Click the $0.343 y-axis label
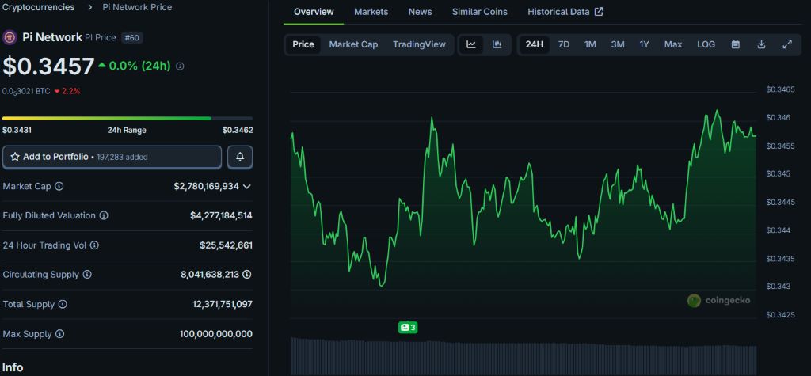Viewport: 811px width, 376px height. tap(778, 286)
